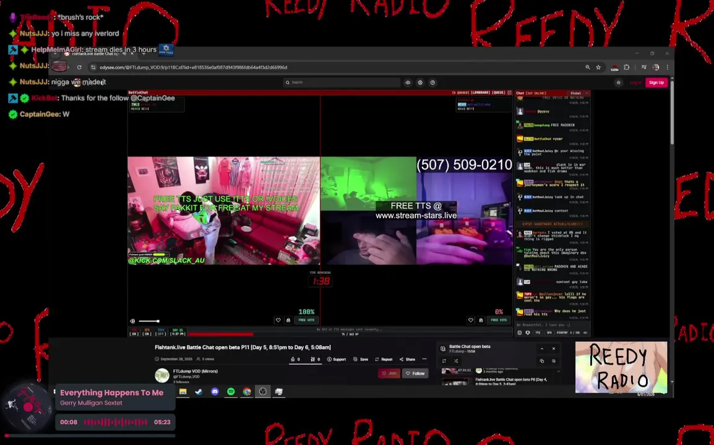This screenshot has width=714, height=445.
Task: Toggle the lock icon under the 100% streamer
Action: [x=288, y=320]
